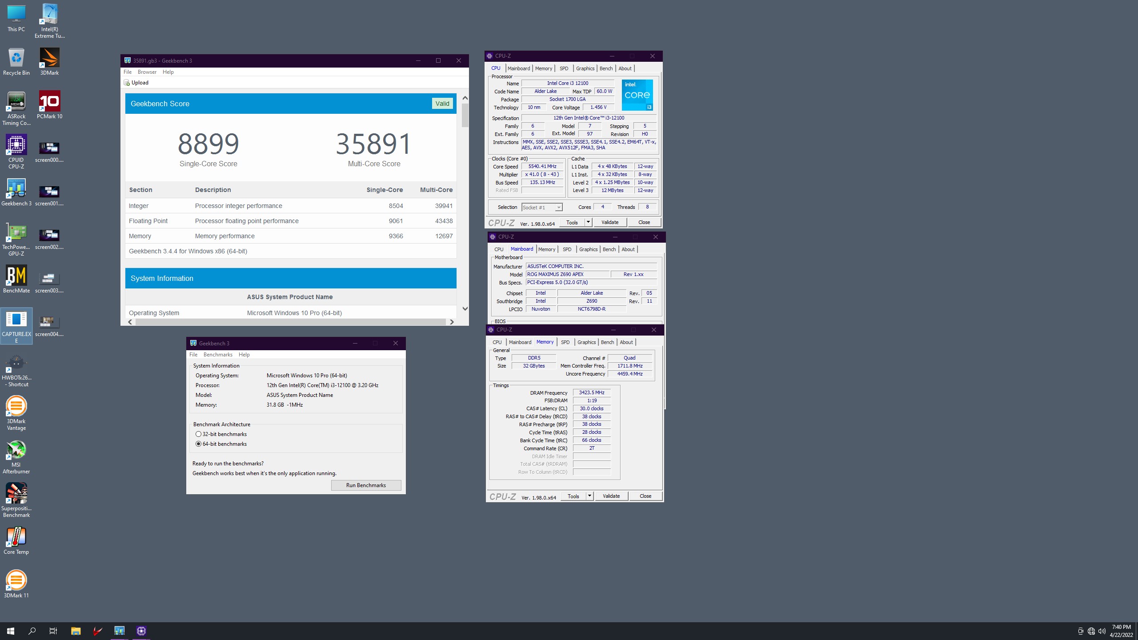Viewport: 1138px width, 640px height.
Task: Open Intel Extreme Tuning Utility shortcut
Action: pos(49,21)
